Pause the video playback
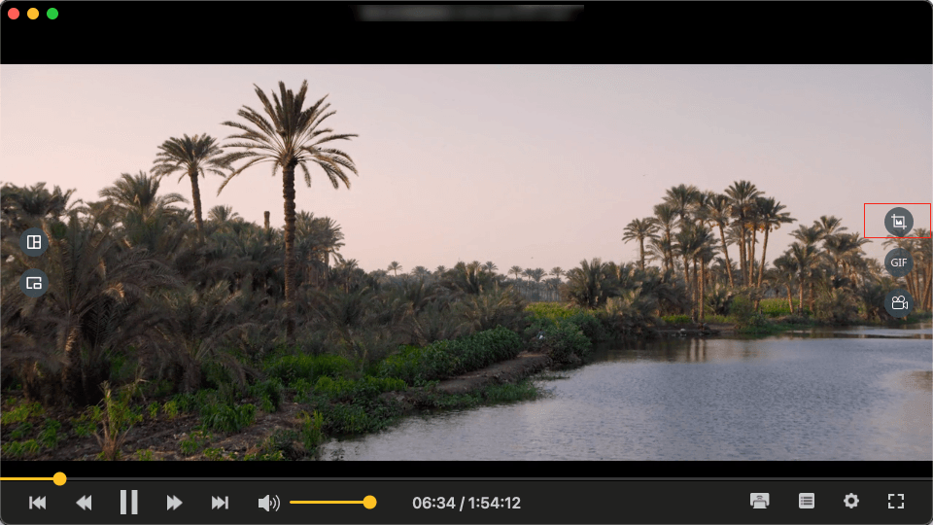 click(128, 503)
